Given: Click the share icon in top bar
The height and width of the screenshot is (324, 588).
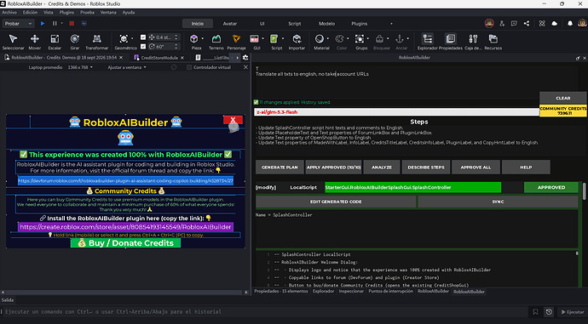Looking at the screenshot, I should [x=527, y=24].
